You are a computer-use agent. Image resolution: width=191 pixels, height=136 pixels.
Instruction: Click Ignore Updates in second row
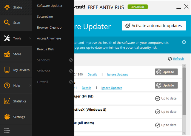[112, 88]
